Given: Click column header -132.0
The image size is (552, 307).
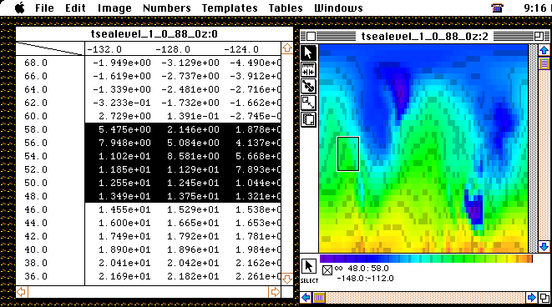Looking at the screenshot, I should pyautogui.click(x=104, y=49).
